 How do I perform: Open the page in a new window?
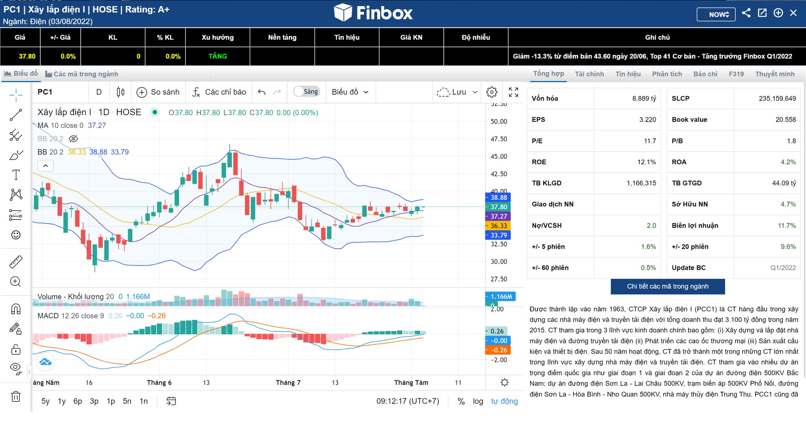click(762, 13)
